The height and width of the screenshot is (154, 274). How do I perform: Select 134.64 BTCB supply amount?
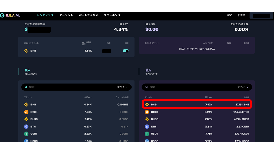(x=241, y=112)
